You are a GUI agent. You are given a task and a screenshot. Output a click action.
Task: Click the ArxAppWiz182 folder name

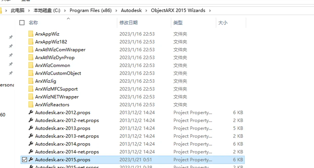pos(51,42)
